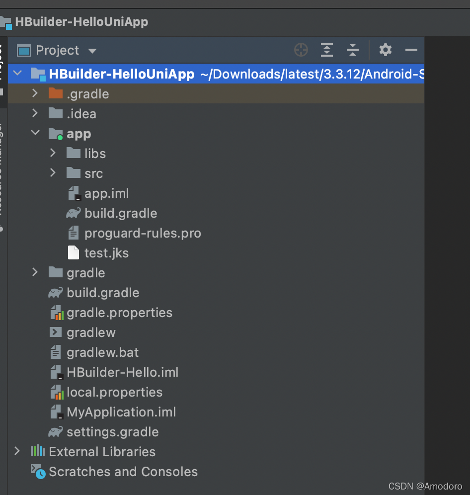Select the .gradle folder name
Image resolution: width=470 pixels, height=495 pixels.
click(x=88, y=94)
